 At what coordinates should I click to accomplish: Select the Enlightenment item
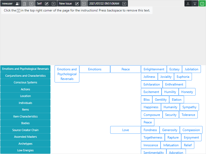(154, 69)
